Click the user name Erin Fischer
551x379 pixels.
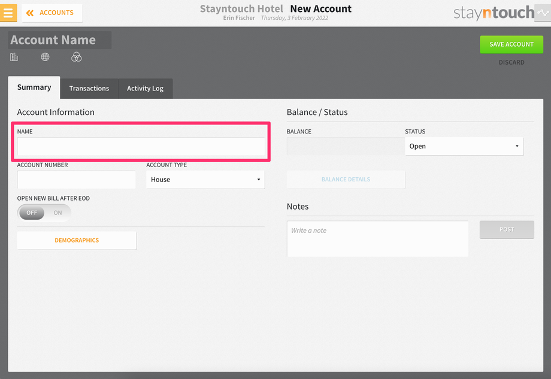pyautogui.click(x=239, y=18)
